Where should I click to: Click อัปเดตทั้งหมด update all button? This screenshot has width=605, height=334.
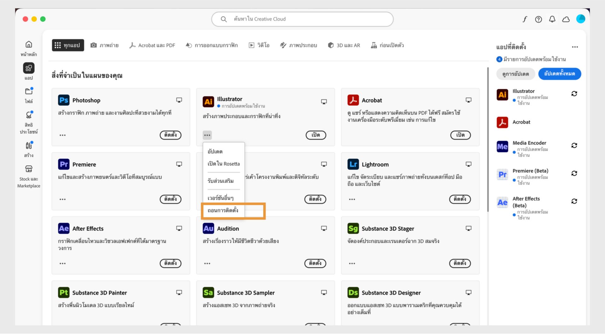click(560, 74)
